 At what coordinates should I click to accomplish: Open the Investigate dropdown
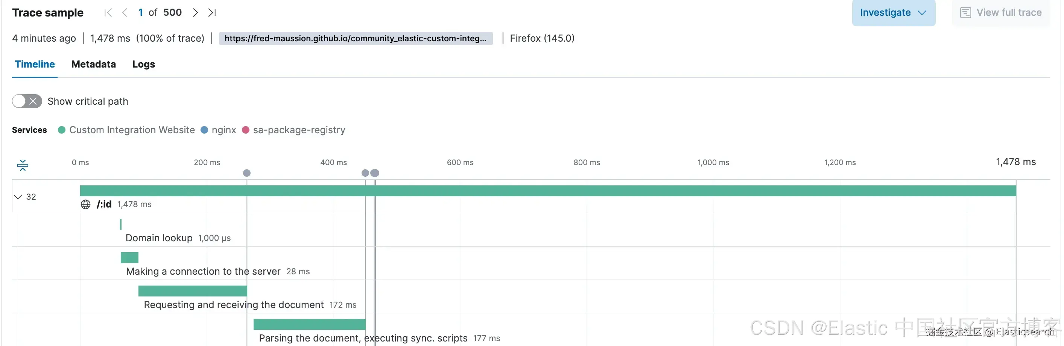coord(893,13)
